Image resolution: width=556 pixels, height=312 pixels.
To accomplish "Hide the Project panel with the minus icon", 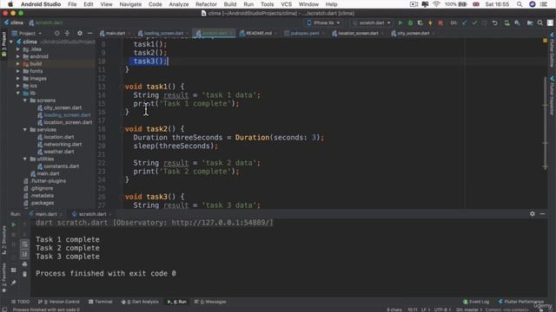I will click(x=89, y=33).
